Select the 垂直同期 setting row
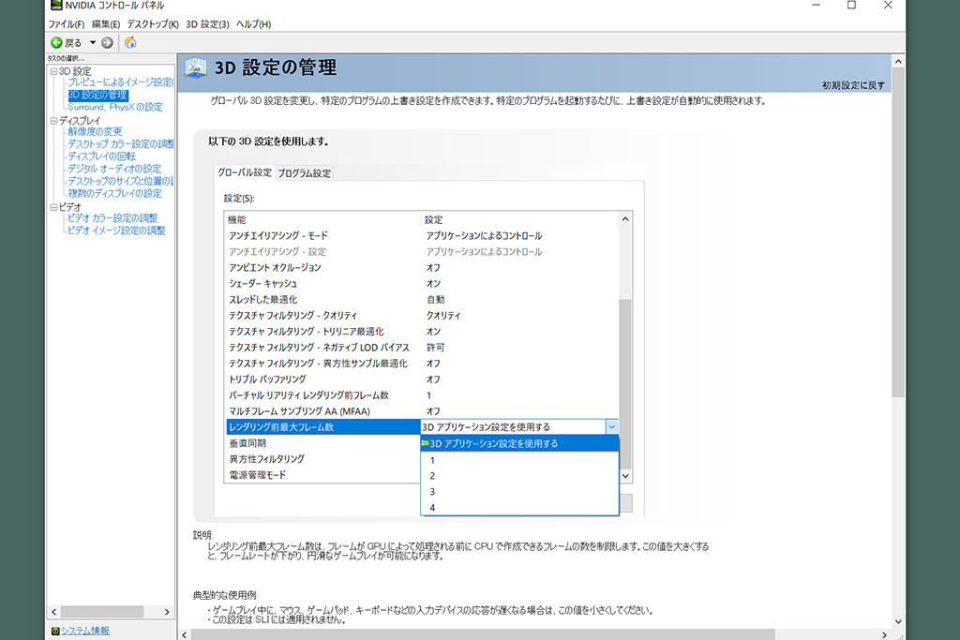The height and width of the screenshot is (640, 960). click(322, 443)
